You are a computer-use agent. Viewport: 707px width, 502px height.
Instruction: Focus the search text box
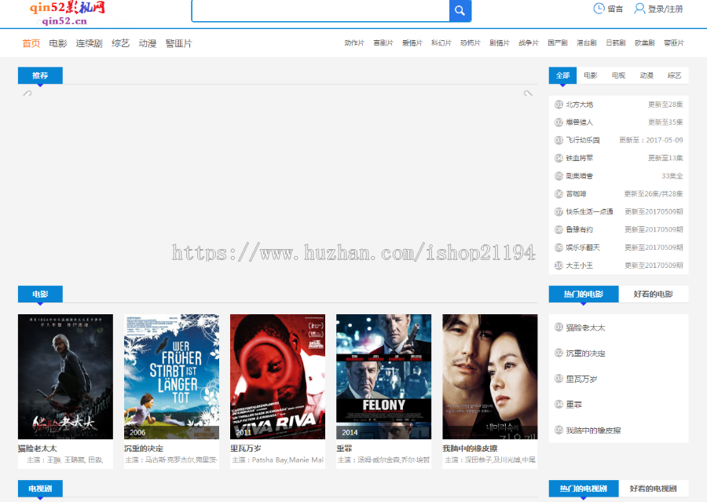pos(321,10)
